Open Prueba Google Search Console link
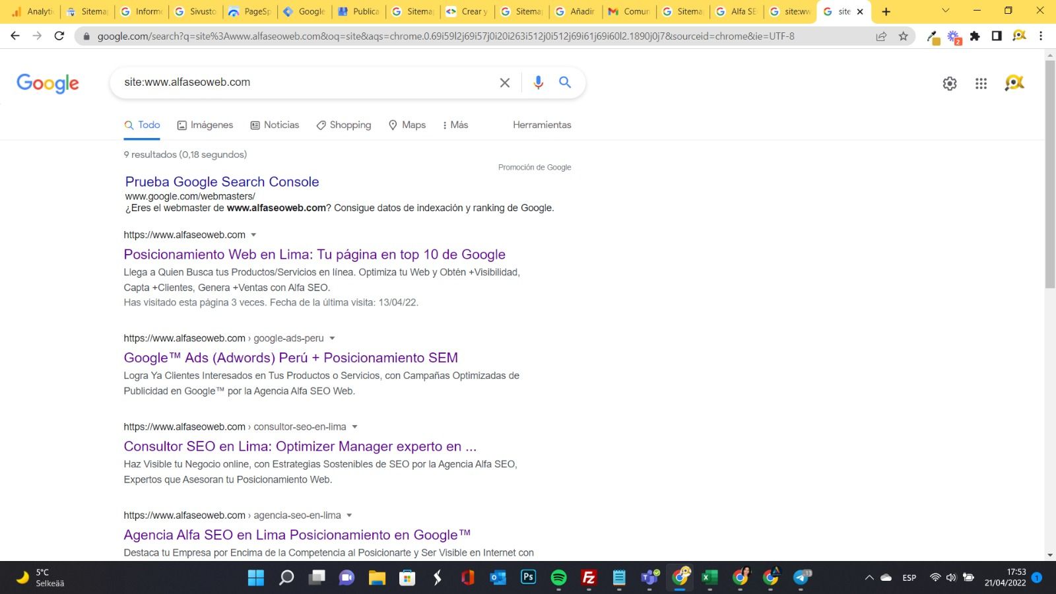This screenshot has height=594, width=1056. pos(222,181)
